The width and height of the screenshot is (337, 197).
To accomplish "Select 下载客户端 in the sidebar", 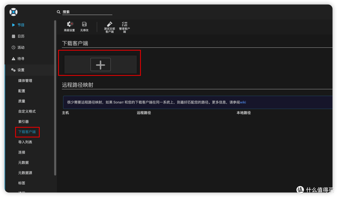I will pos(27,132).
